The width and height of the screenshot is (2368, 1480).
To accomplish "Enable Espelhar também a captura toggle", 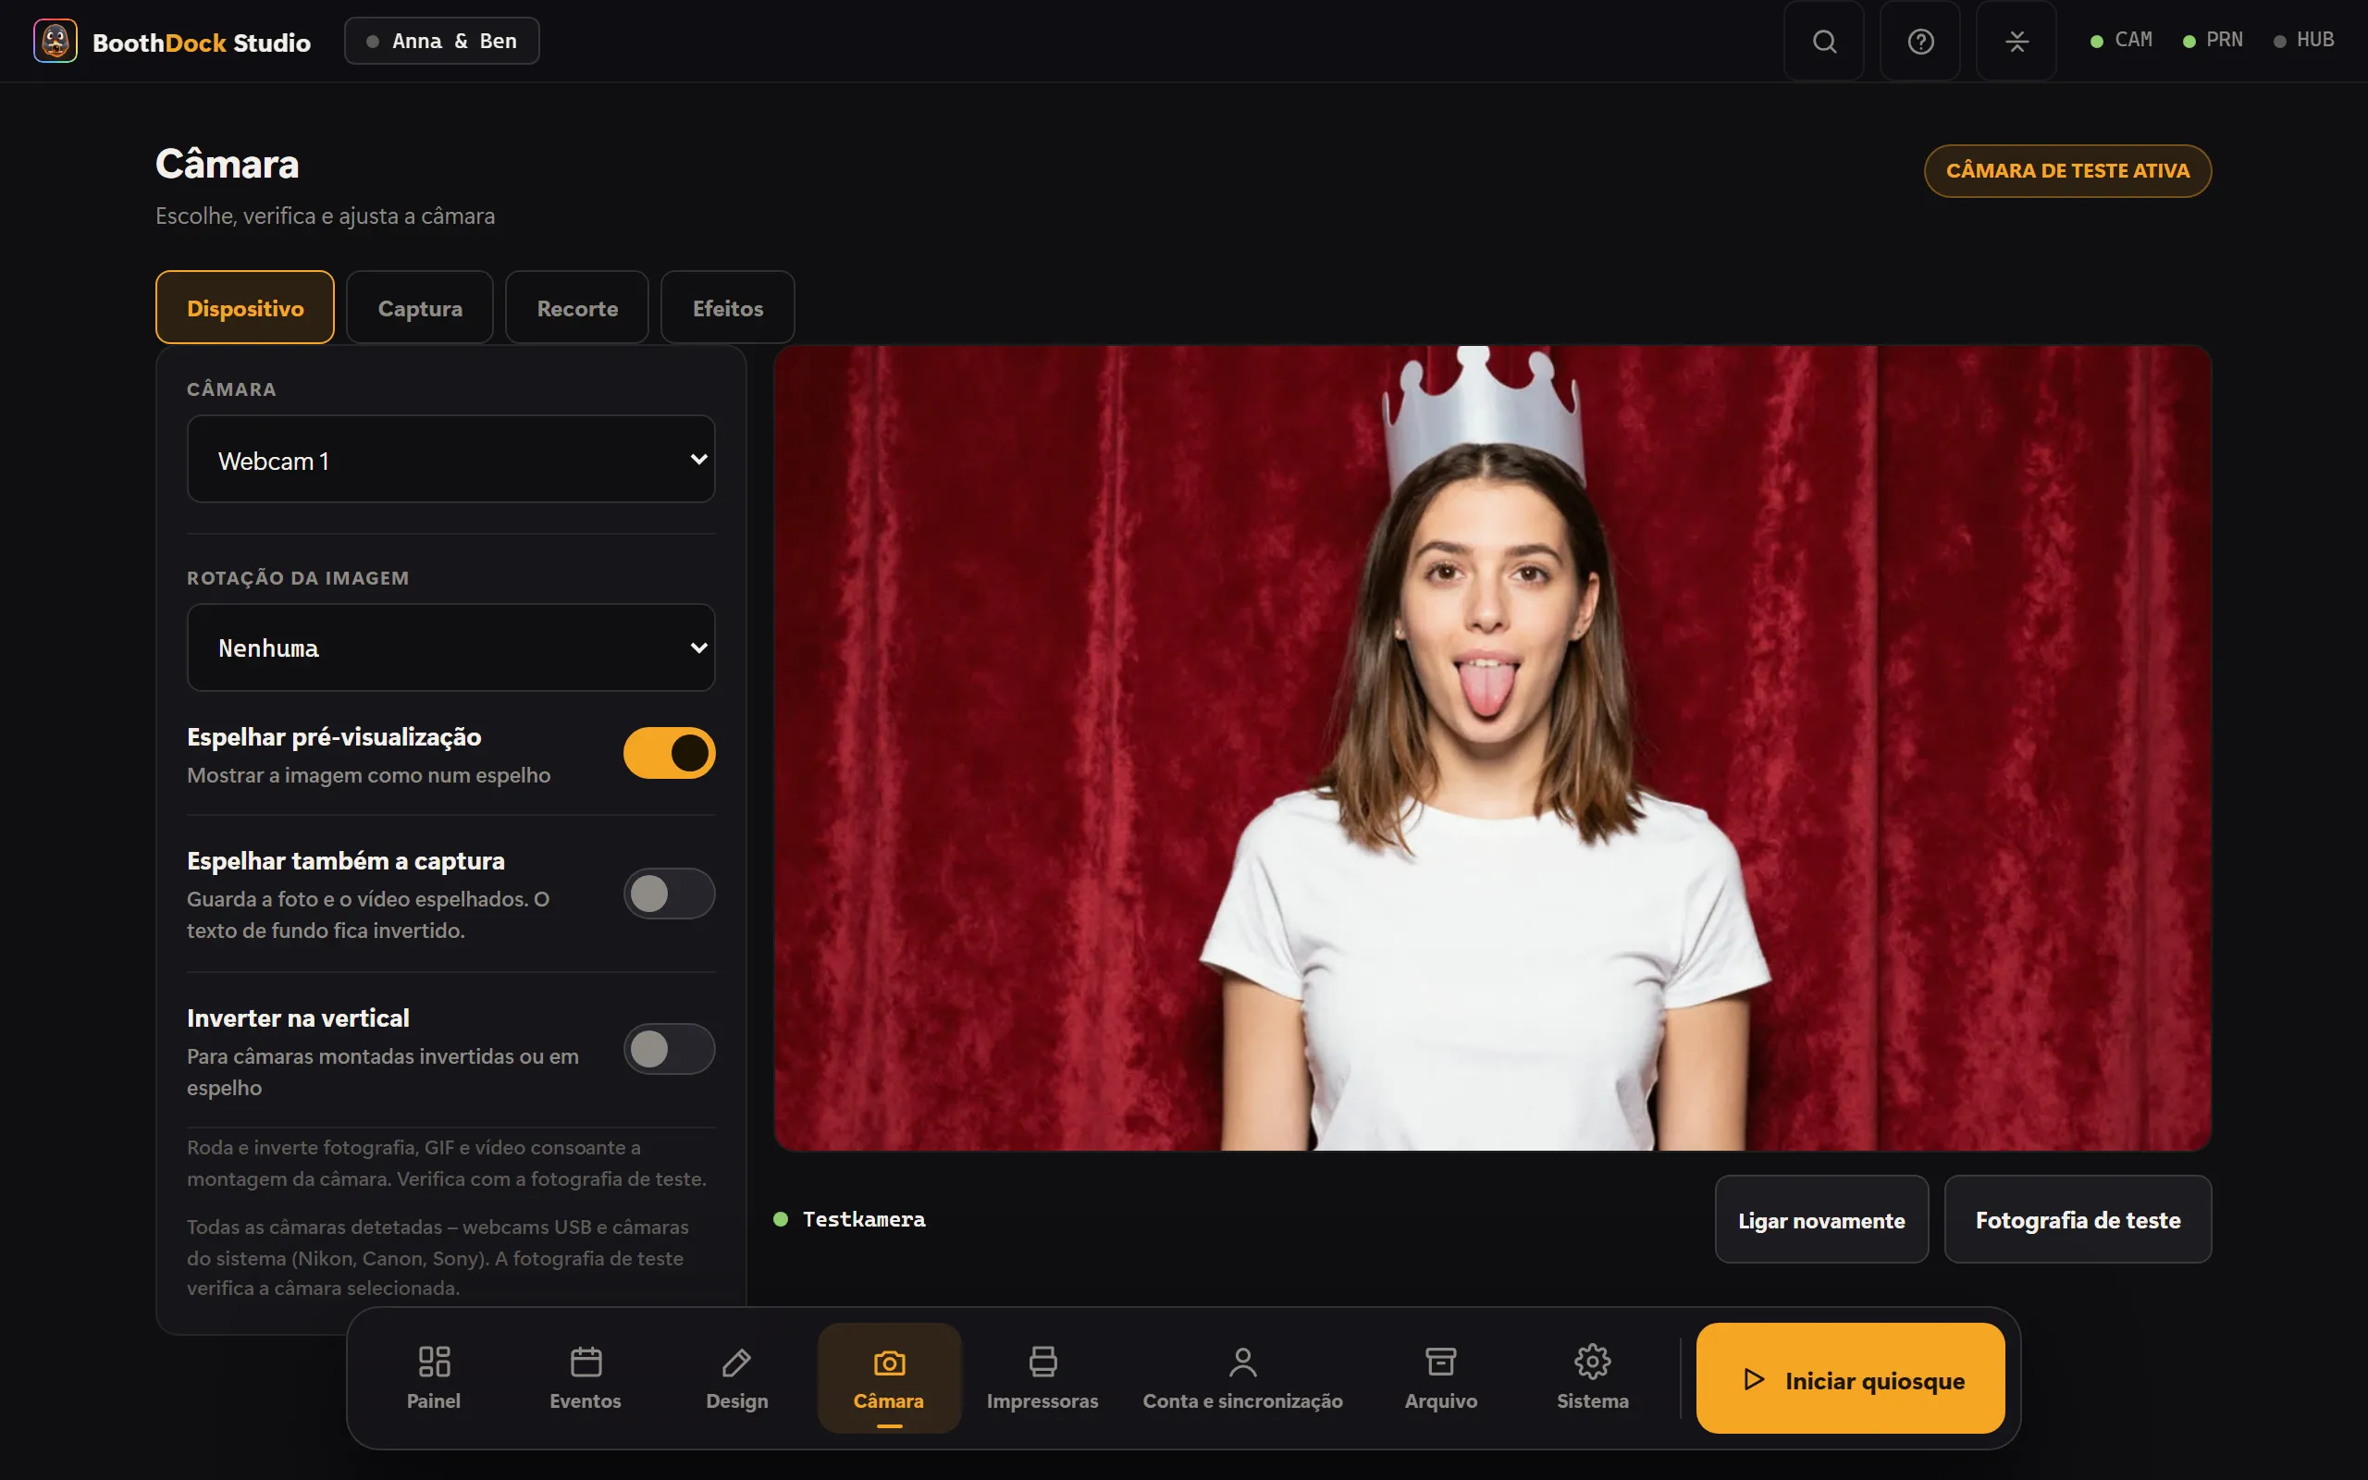I will pyautogui.click(x=670, y=894).
